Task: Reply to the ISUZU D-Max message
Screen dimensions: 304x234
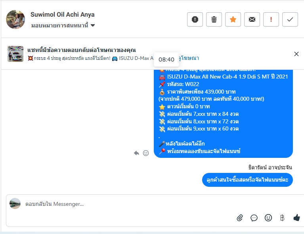Action: 136,153
